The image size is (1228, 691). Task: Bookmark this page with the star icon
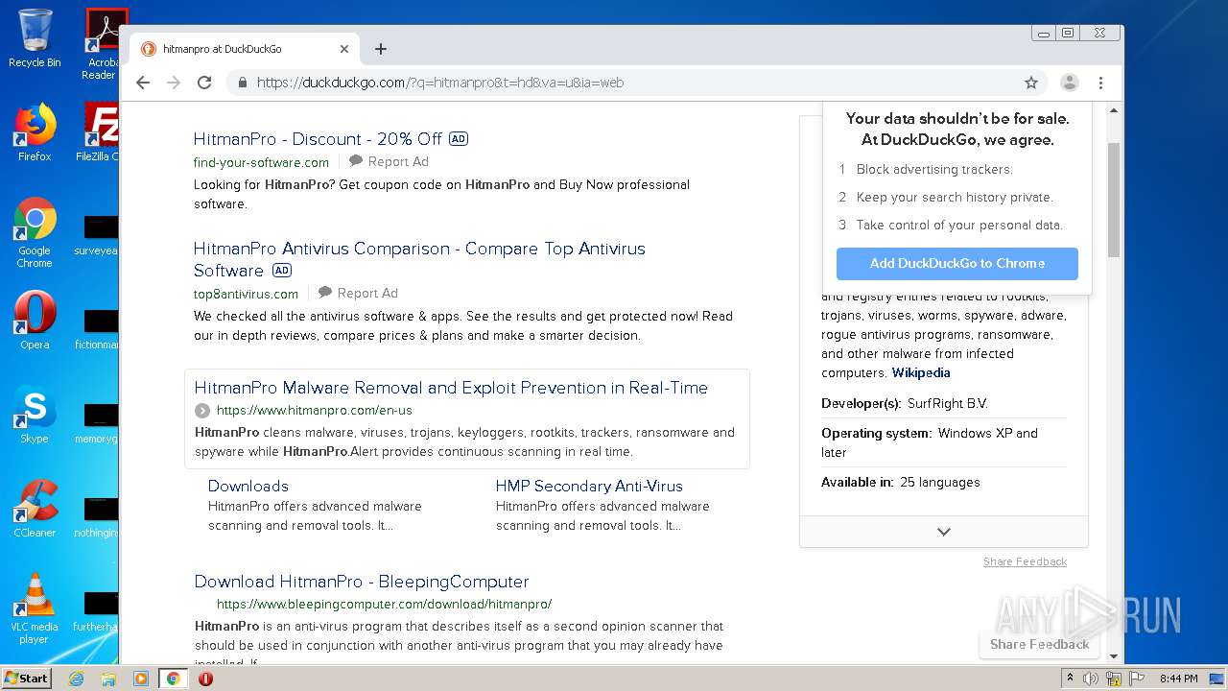[1031, 83]
